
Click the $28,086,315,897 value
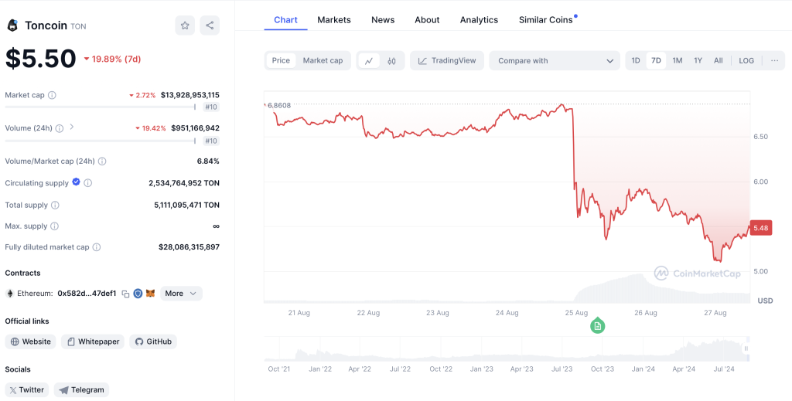(189, 247)
